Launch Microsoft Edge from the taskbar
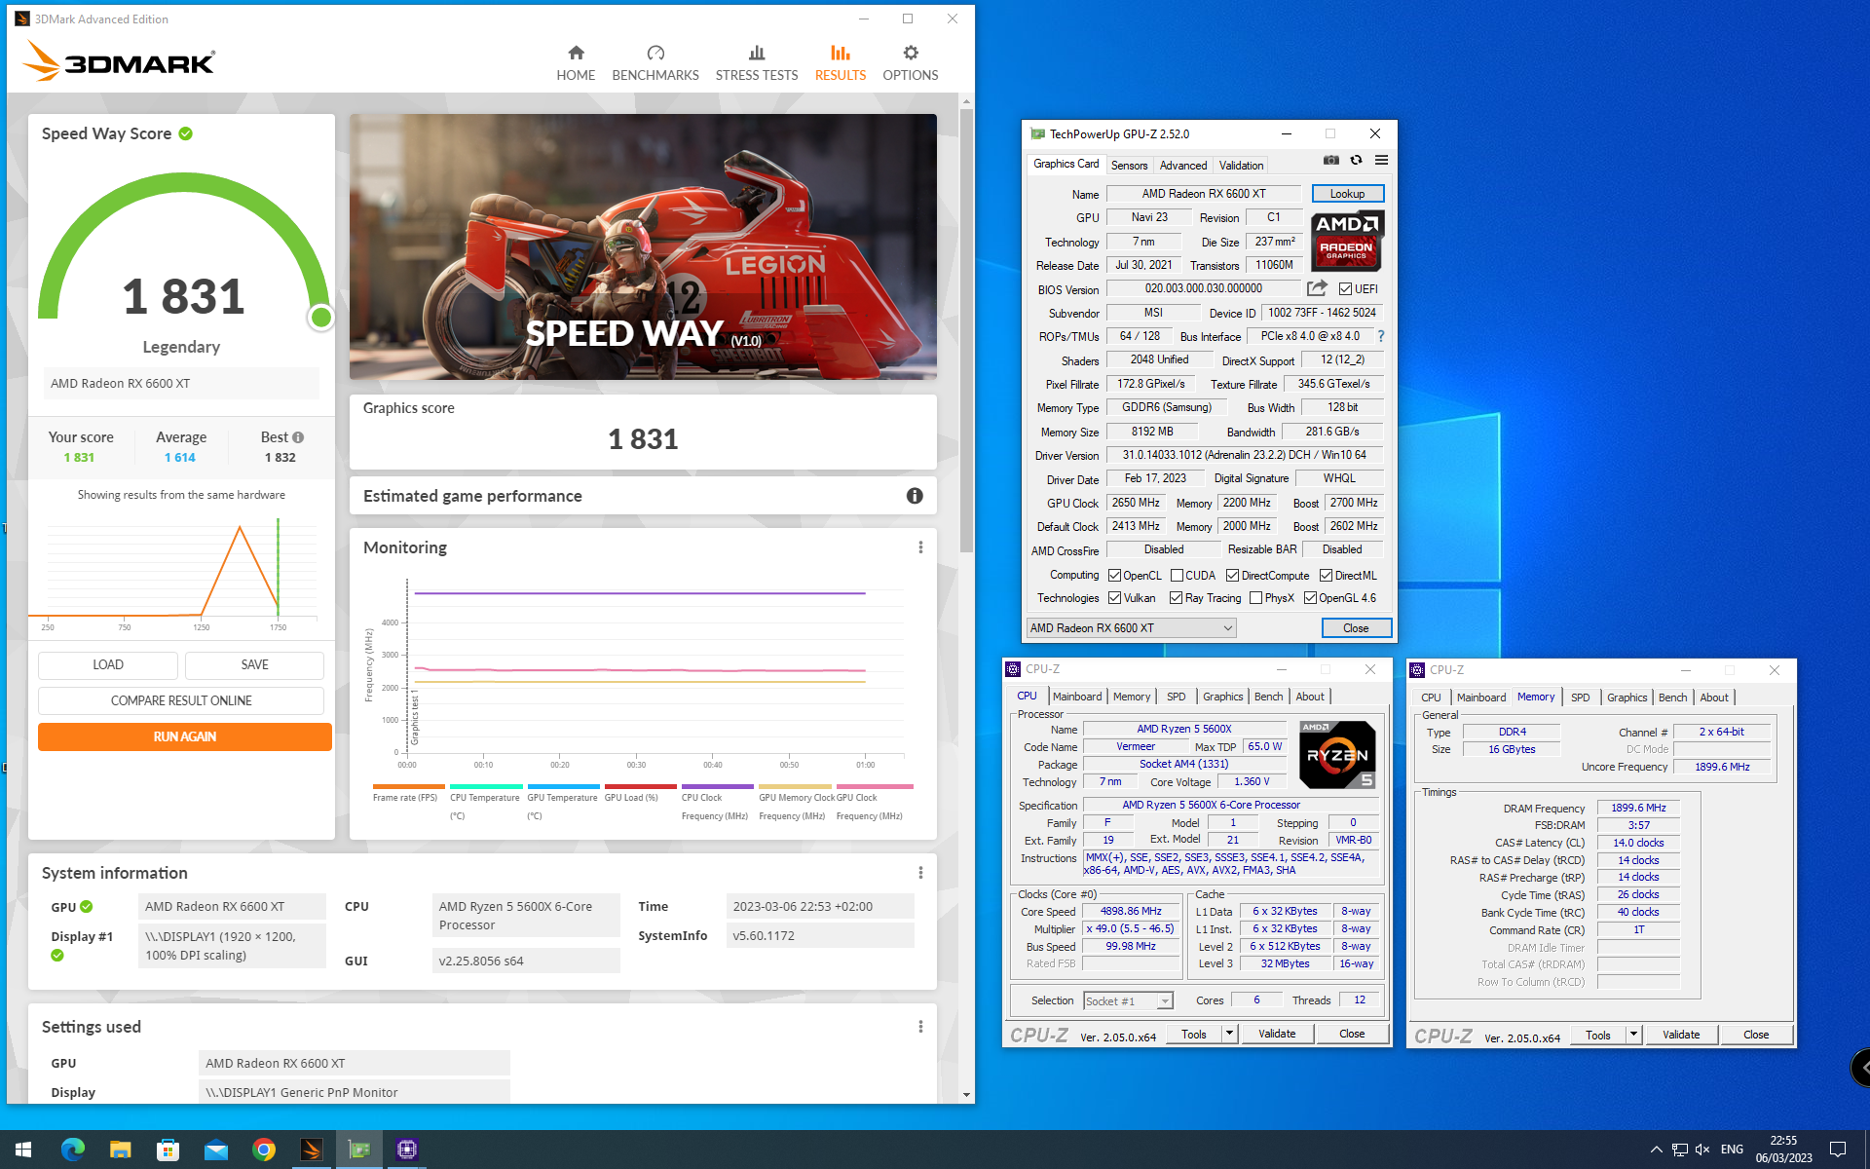This screenshot has width=1870, height=1169. [72, 1150]
